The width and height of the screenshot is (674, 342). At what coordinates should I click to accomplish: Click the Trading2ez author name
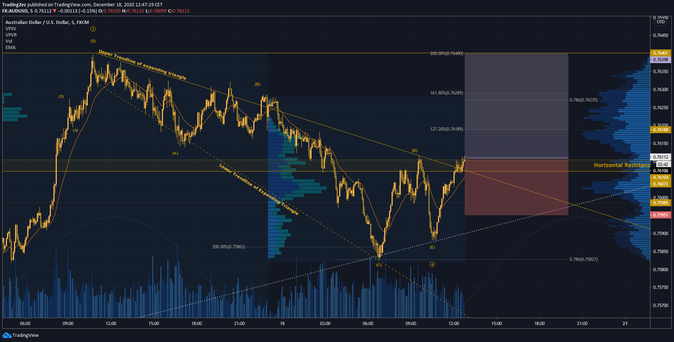[x=14, y=5]
